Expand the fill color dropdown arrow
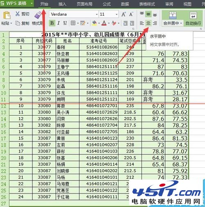Image resolution: width=205 pixels, height=207 pixels. coord(99,23)
